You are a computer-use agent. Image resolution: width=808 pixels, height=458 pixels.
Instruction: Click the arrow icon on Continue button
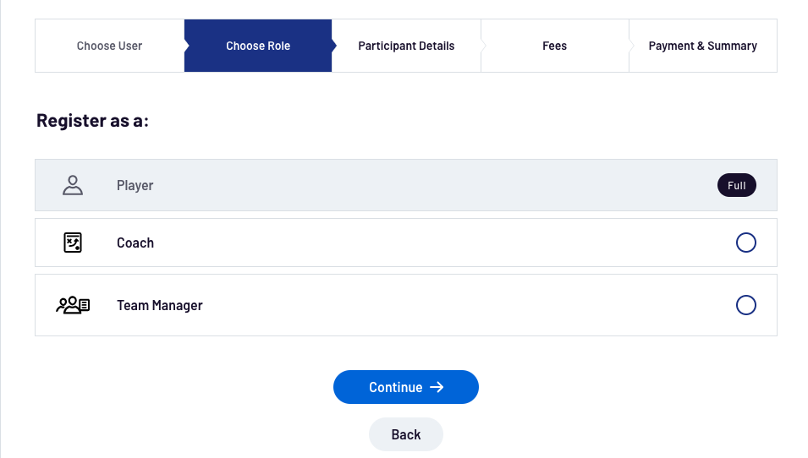(437, 387)
